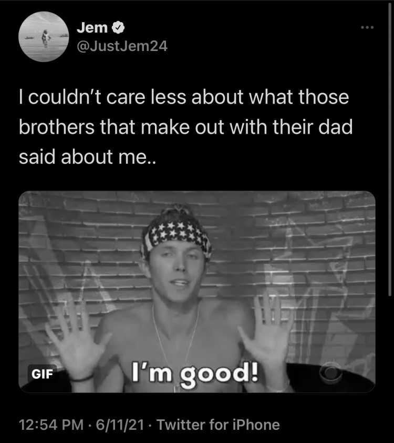
Task: Click the 6/11/21 date
Action: point(120,425)
